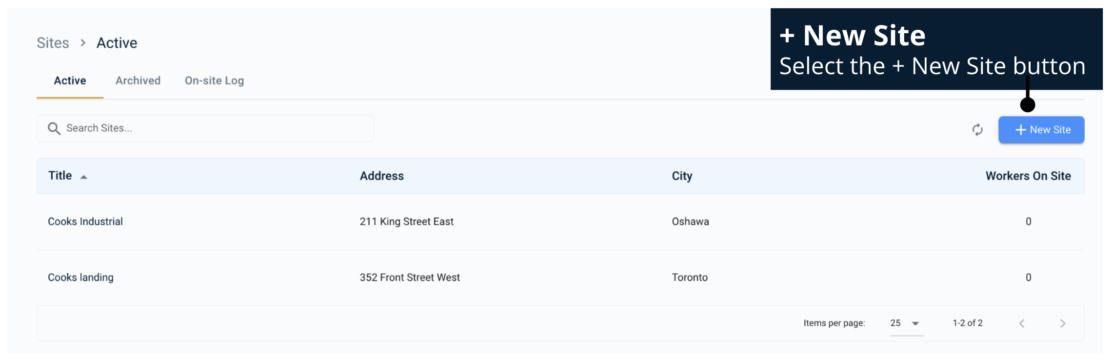Click the refresh sites icon
The width and height of the screenshot is (1113, 360).
point(977,130)
